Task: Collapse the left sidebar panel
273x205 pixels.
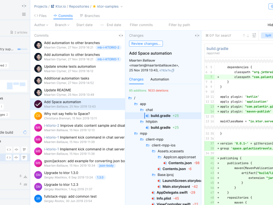Action: [x=24, y=6]
